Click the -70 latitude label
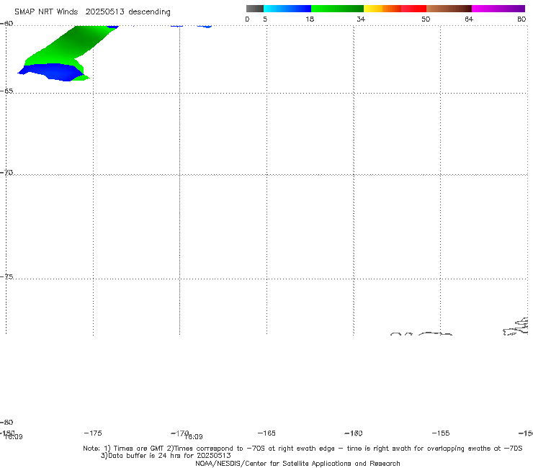Screen dimensions: 533x468 point(6,173)
